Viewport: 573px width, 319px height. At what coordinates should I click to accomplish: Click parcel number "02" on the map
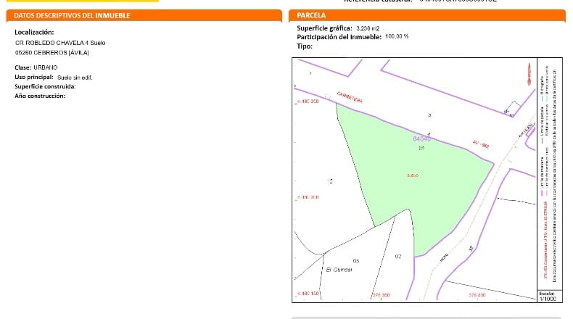coord(398,257)
